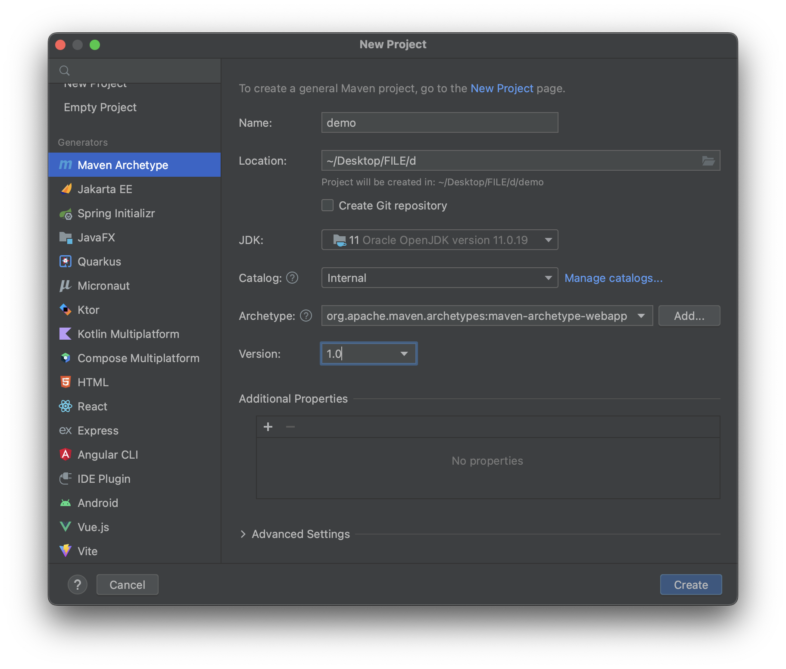
Task: Open the Catalog Internal dropdown
Action: [x=440, y=278]
